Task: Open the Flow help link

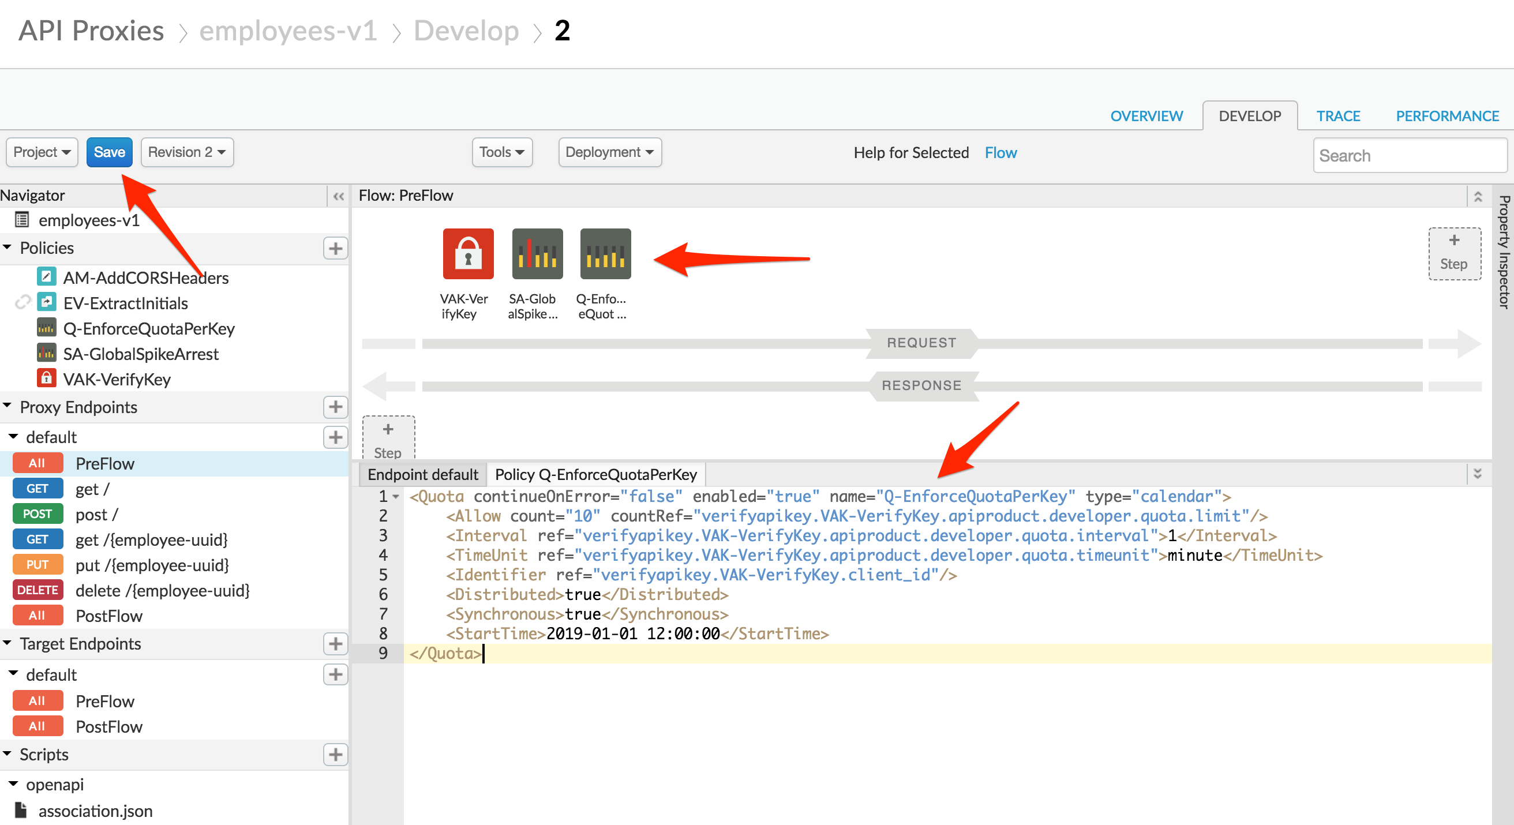Action: (1000, 153)
